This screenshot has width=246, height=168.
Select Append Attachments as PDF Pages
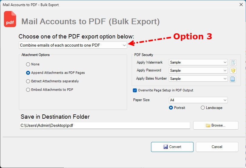[28, 73]
